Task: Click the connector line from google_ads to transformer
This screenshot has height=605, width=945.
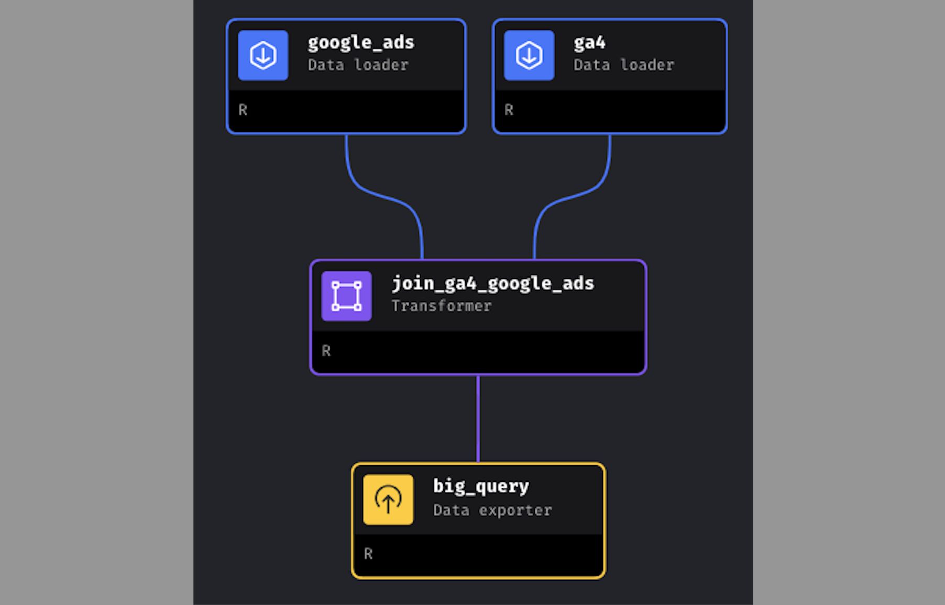Action: click(x=385, y=196)
